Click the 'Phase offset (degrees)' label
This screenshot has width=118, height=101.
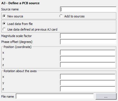pos(17,42)
